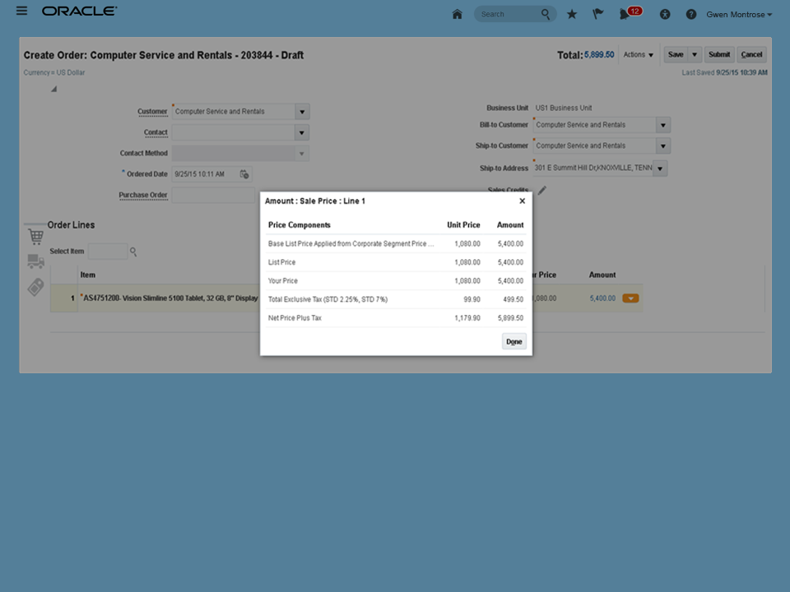Open the hamburger navigator menu

21,11
